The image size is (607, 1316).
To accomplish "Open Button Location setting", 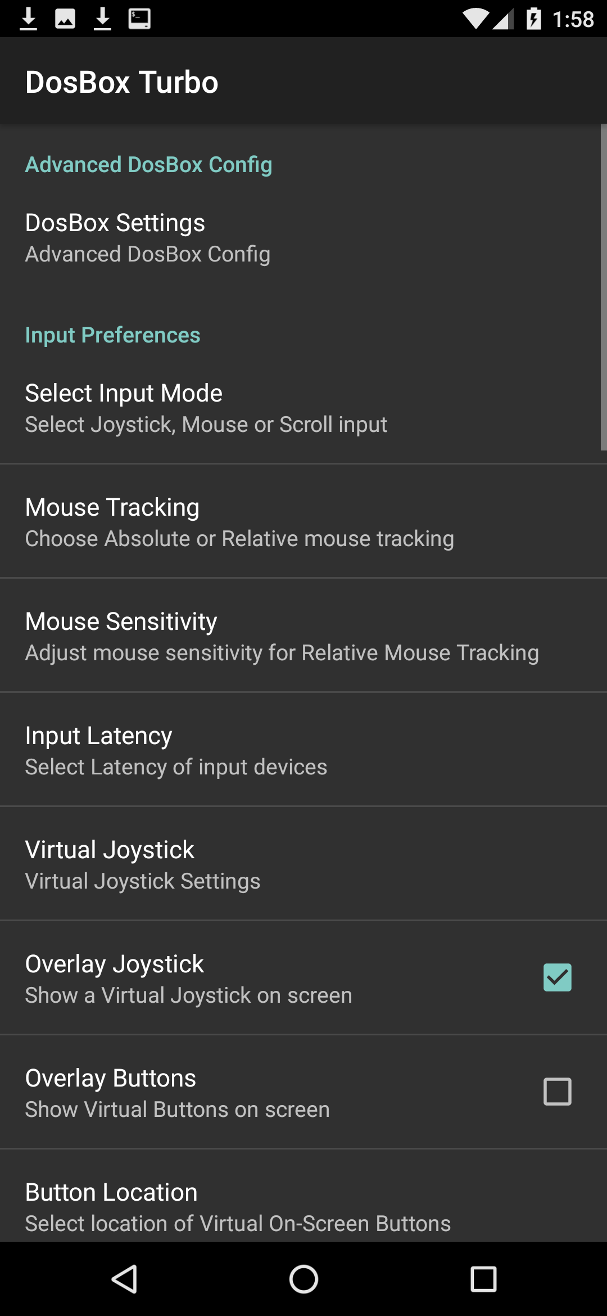I will [303, 1196].
